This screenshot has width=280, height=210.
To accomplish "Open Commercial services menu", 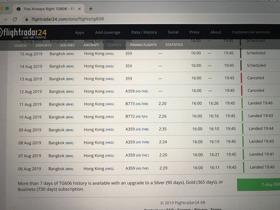I will pyautogui.click(x=251, y=32).
